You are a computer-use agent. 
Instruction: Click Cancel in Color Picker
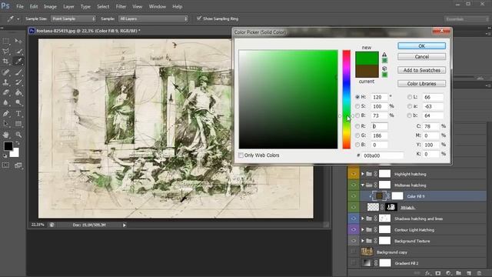click(421, 57)
